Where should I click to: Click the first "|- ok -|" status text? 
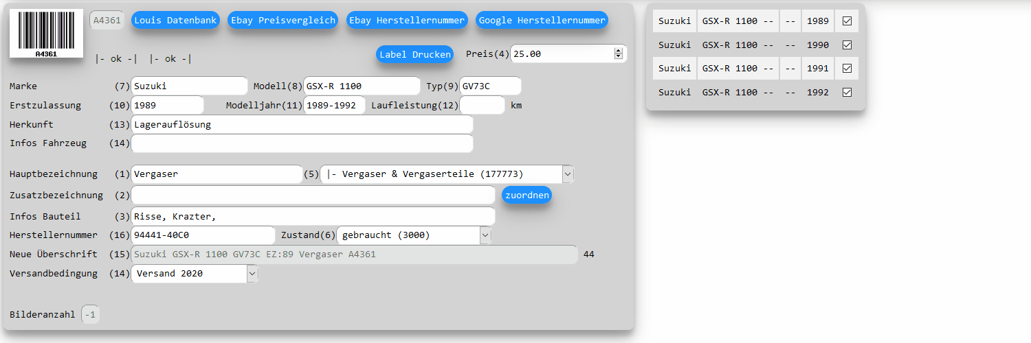tap(116, 59)
